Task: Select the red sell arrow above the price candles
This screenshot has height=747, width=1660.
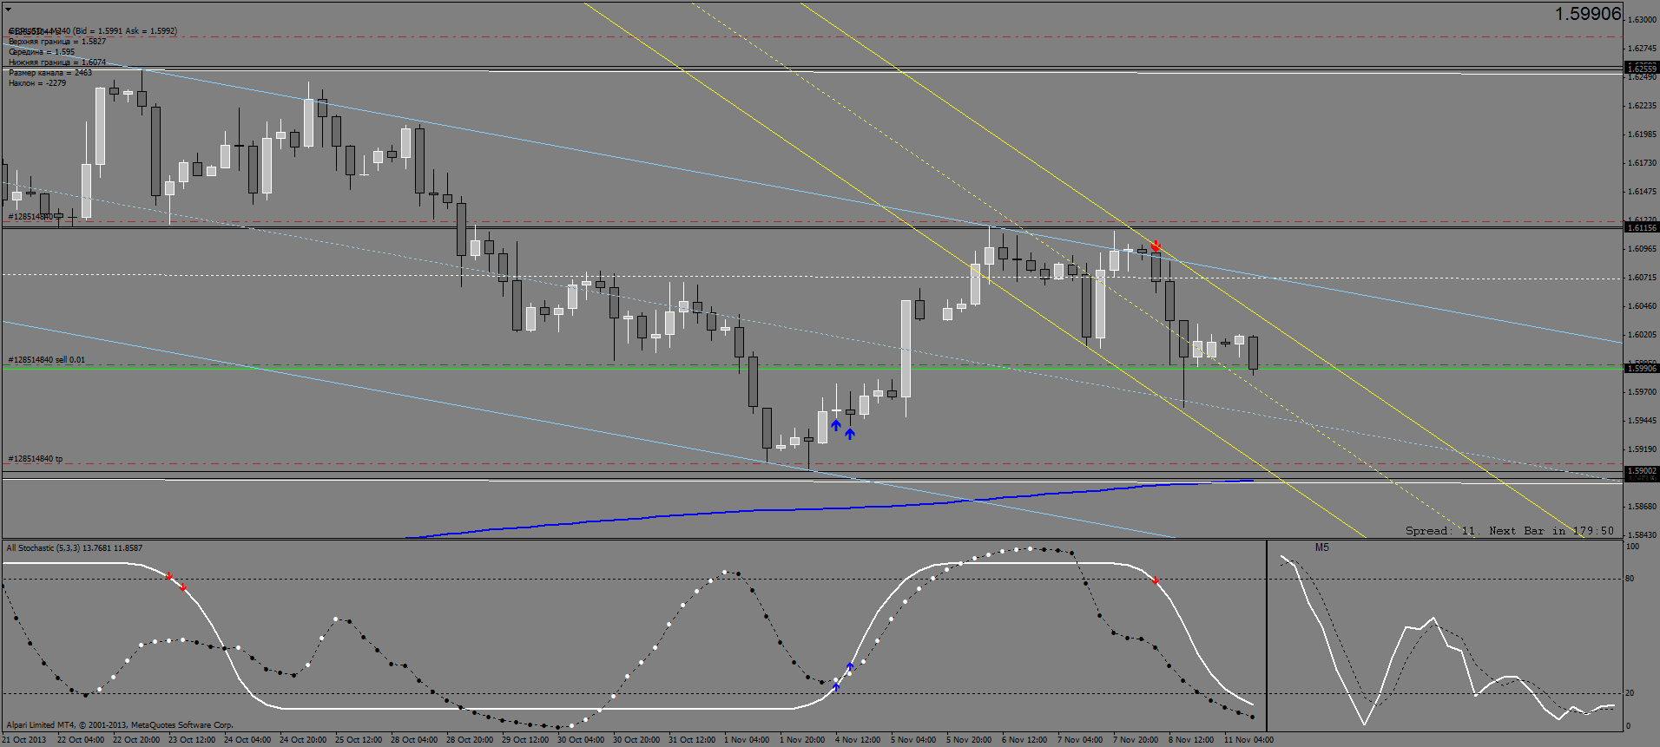Action: click(x=1156, y=246)
